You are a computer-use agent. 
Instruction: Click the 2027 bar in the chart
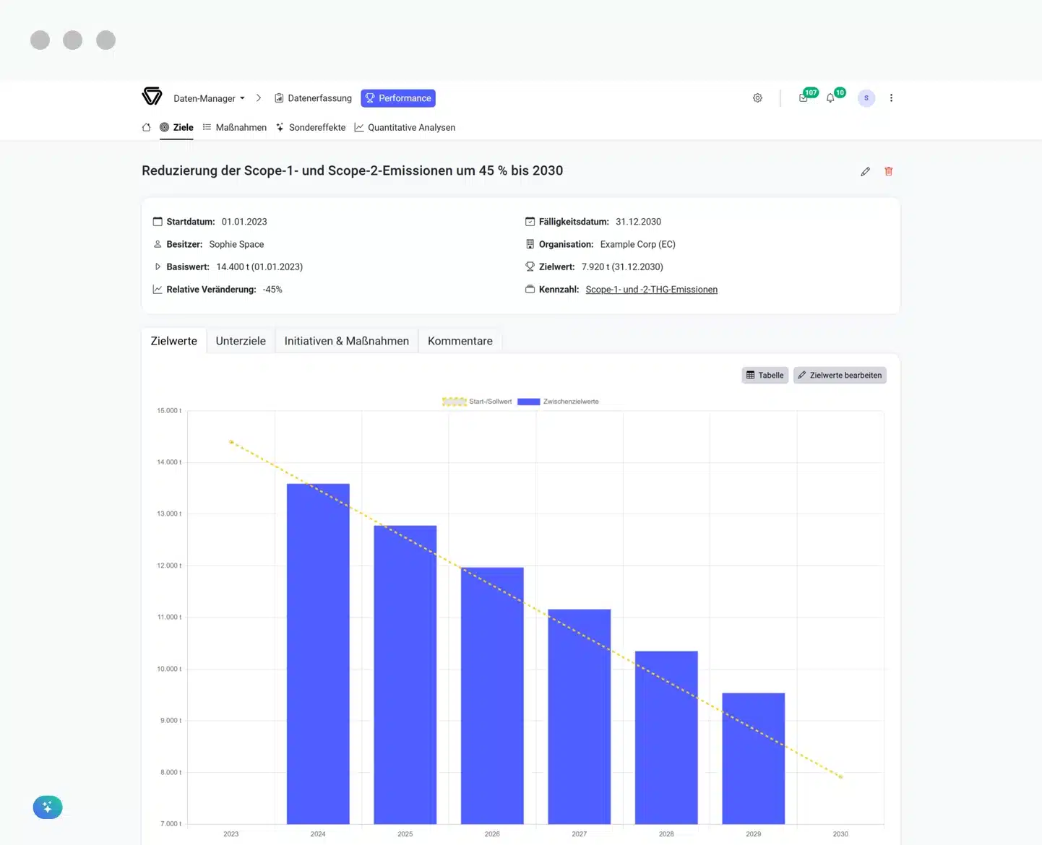[x=580, y=716]
